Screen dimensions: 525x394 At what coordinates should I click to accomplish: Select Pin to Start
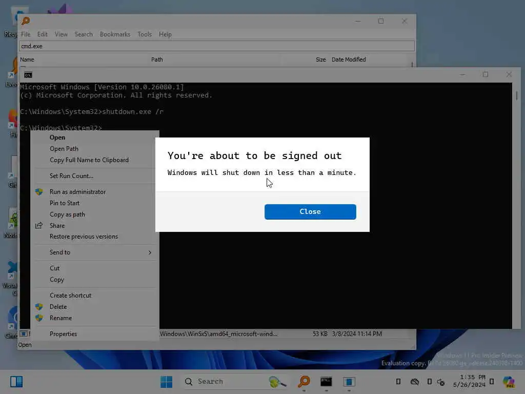tap(64, 203)
